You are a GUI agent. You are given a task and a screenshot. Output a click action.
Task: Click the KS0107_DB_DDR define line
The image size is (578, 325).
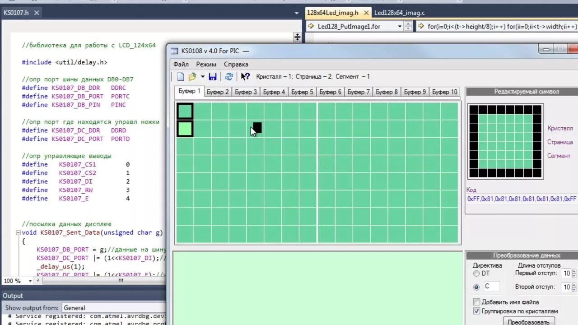pos(74,88)
